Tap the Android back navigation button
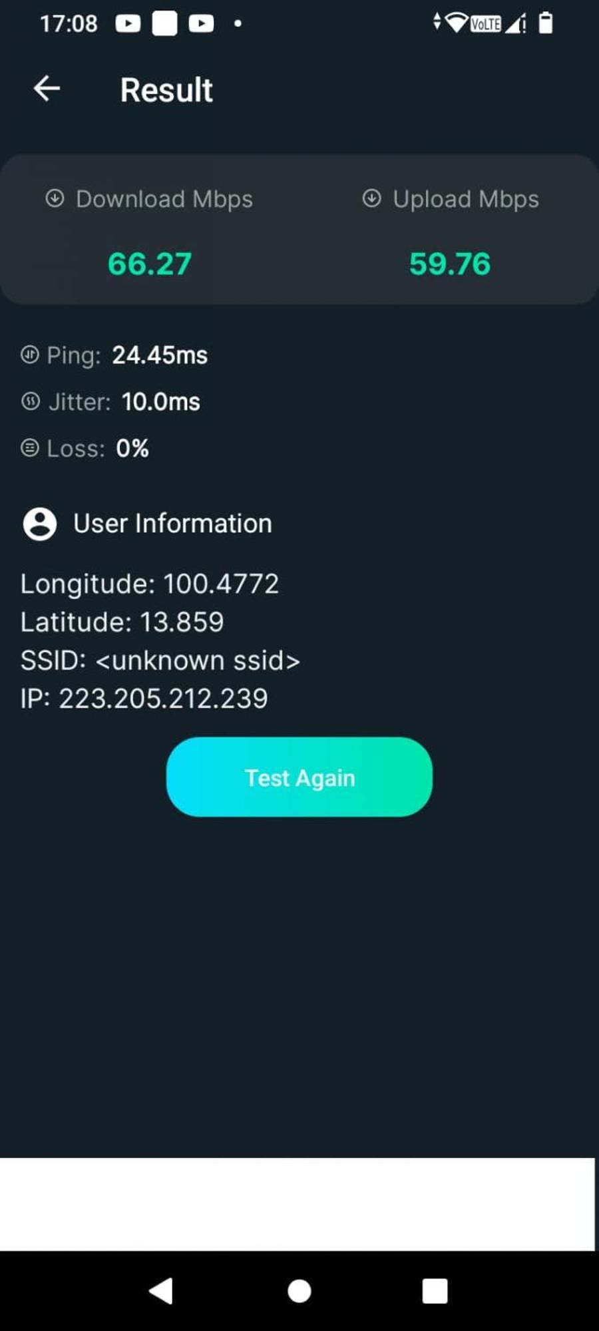The image size is (599, 1331). click(160, 1291)
